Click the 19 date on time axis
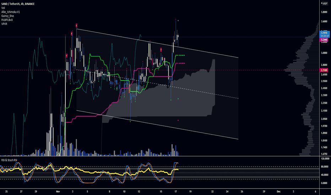 [190, 191]
